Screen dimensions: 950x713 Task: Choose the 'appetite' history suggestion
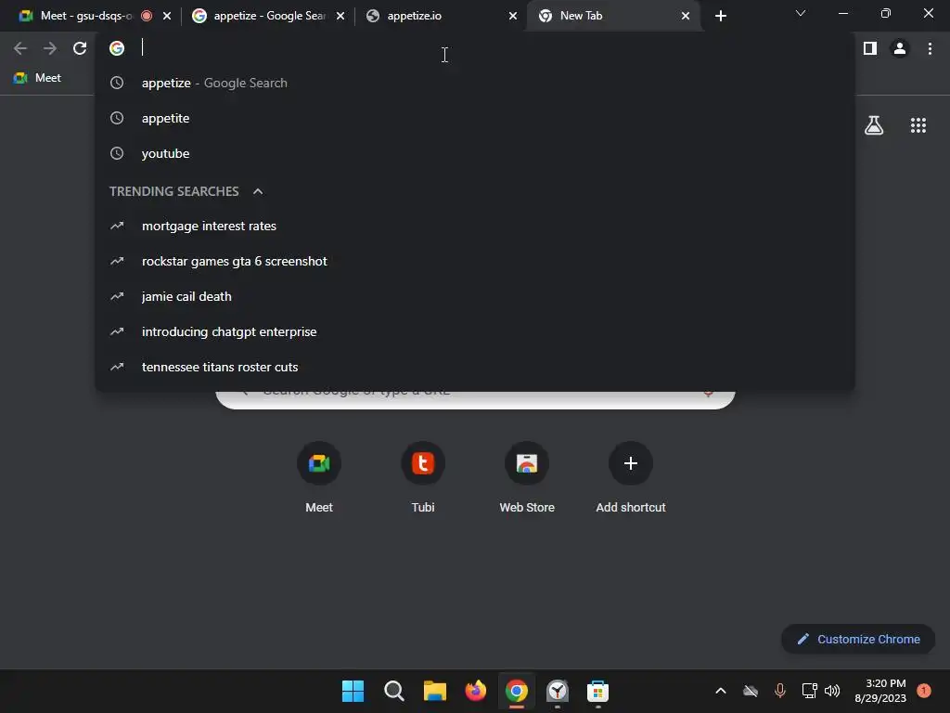474,118
